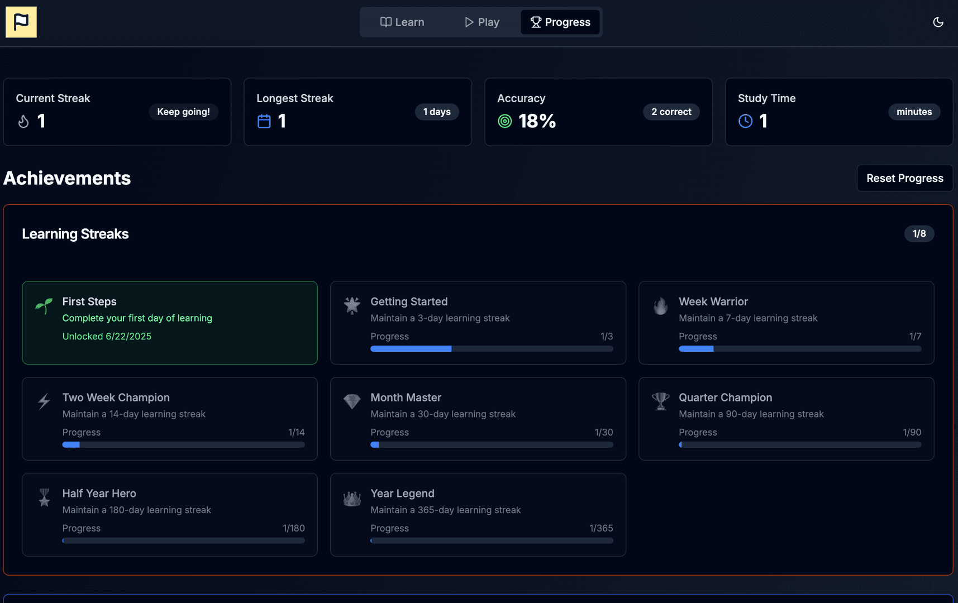Viewport: 958px width, 603px height.
Task: Click the flag logo in header
Action: [x=21, y=22]
